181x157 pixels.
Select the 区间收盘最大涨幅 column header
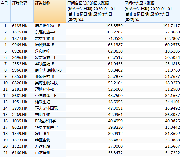coord(152,11)
